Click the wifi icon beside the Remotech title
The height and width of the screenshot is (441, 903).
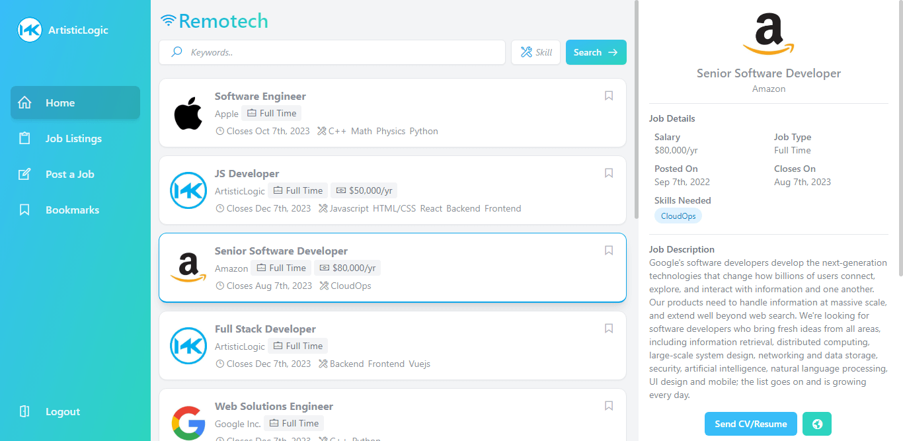click(x=170, y=20)
